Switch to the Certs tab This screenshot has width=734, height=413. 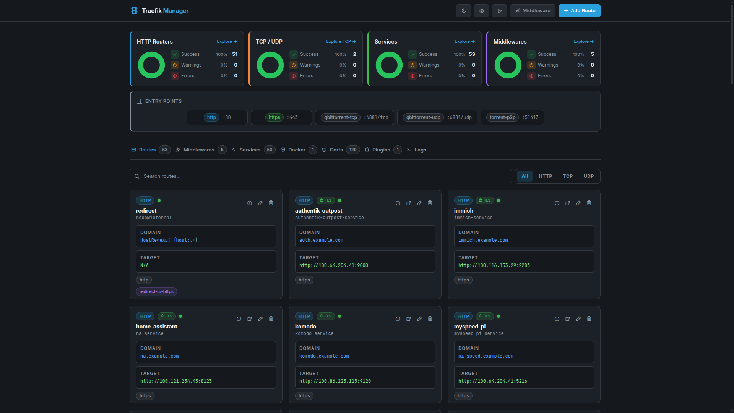(336, 150)
